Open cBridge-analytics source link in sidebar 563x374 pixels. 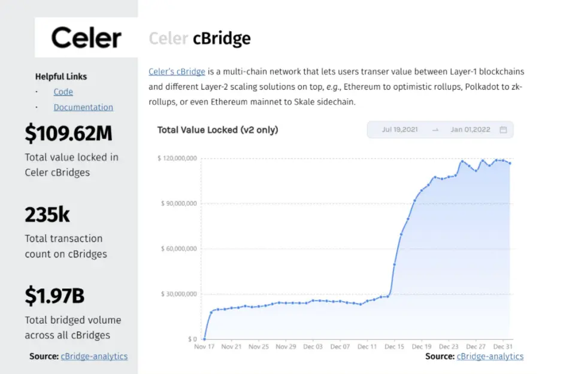point(94,357)
